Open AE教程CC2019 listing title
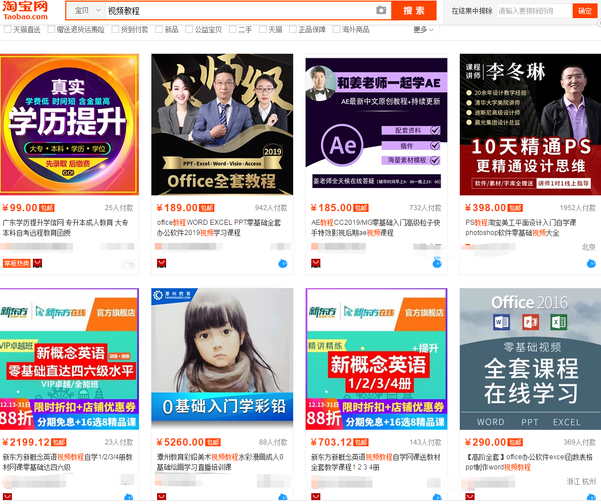The image size is (601, 504). coord(375,228)
